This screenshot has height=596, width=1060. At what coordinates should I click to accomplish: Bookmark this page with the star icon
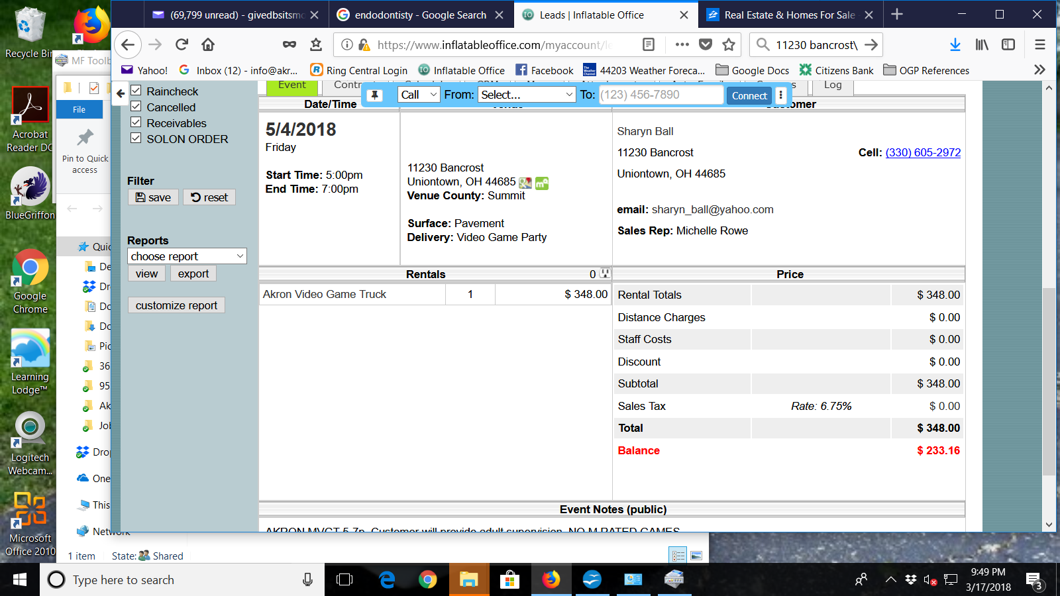(x=729, y=44)
